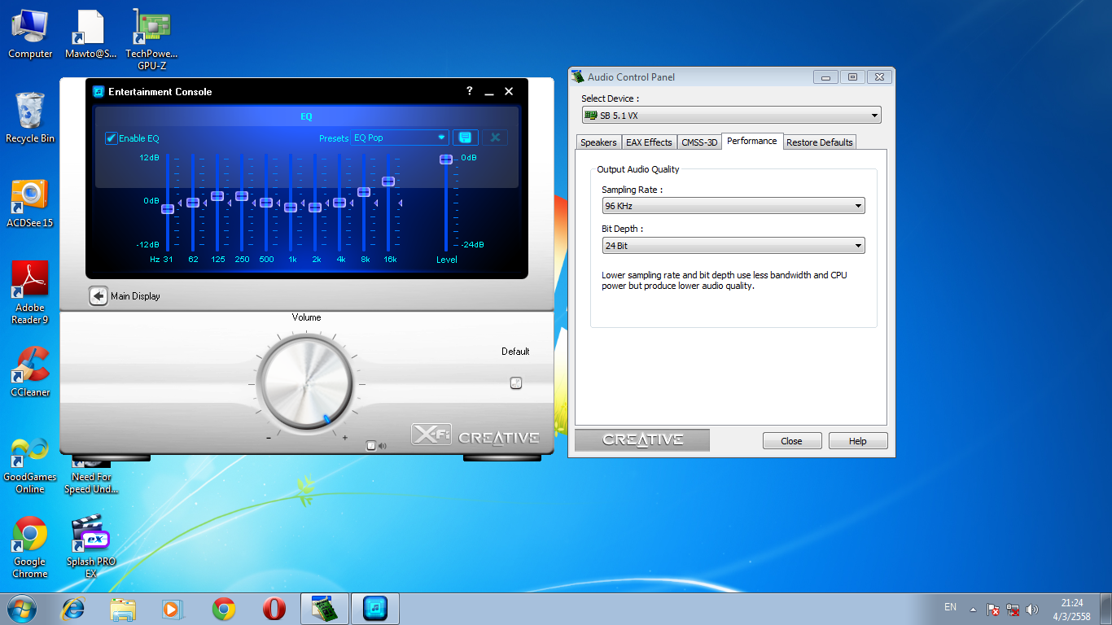The image size is (1112, 625).
Task: Open the Select Device dropdown
Action: (x=731, y=116)
